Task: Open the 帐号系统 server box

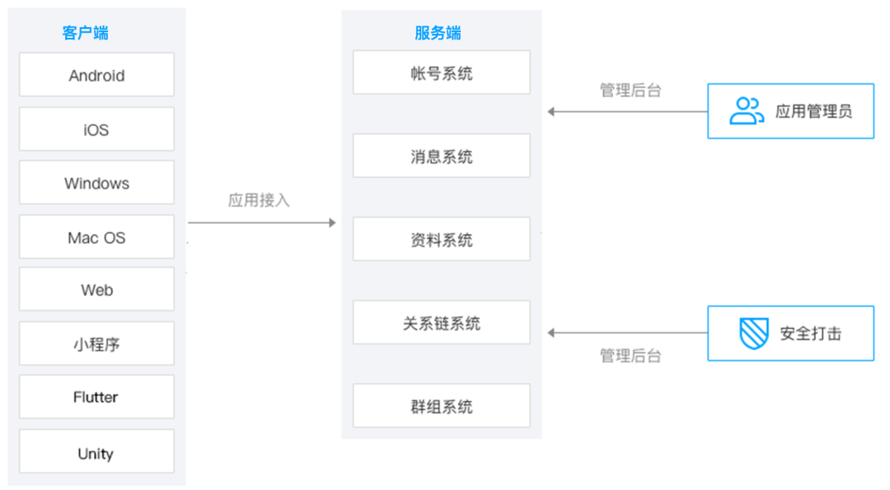Action: coord(441,73)
